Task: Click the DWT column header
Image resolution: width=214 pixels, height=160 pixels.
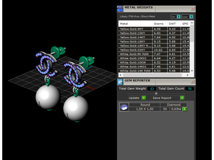Action: pyautogui.click(x=174, y=24)
